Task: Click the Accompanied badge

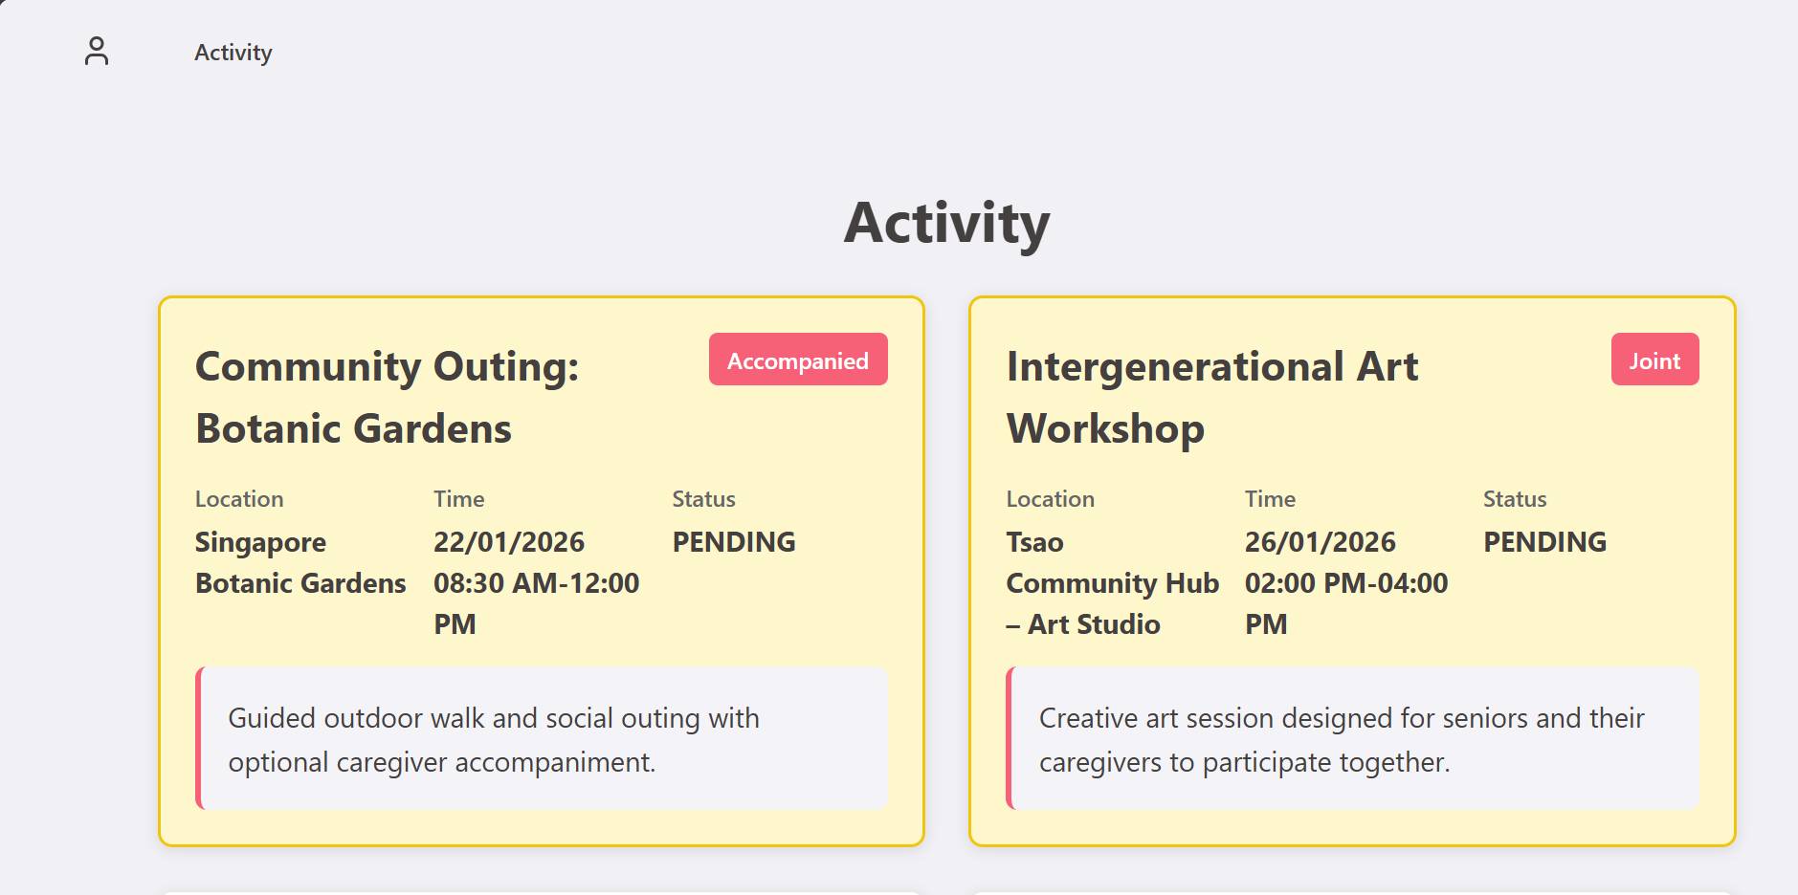Action: 797,360
